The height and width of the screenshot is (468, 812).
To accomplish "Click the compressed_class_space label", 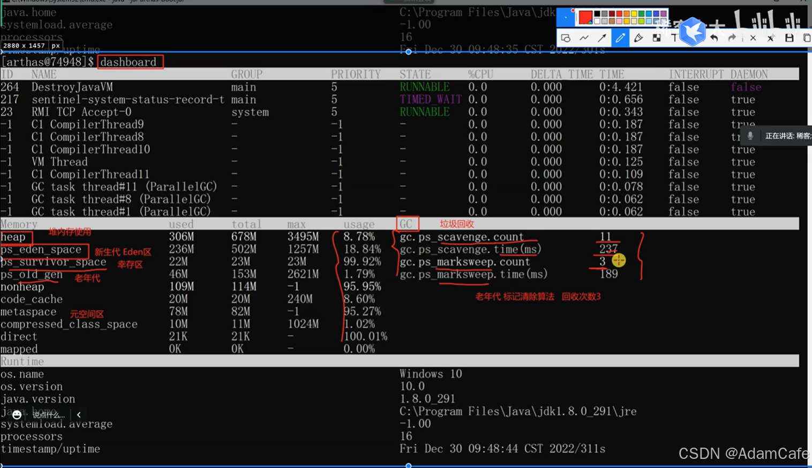I will [x=69, y=324].
